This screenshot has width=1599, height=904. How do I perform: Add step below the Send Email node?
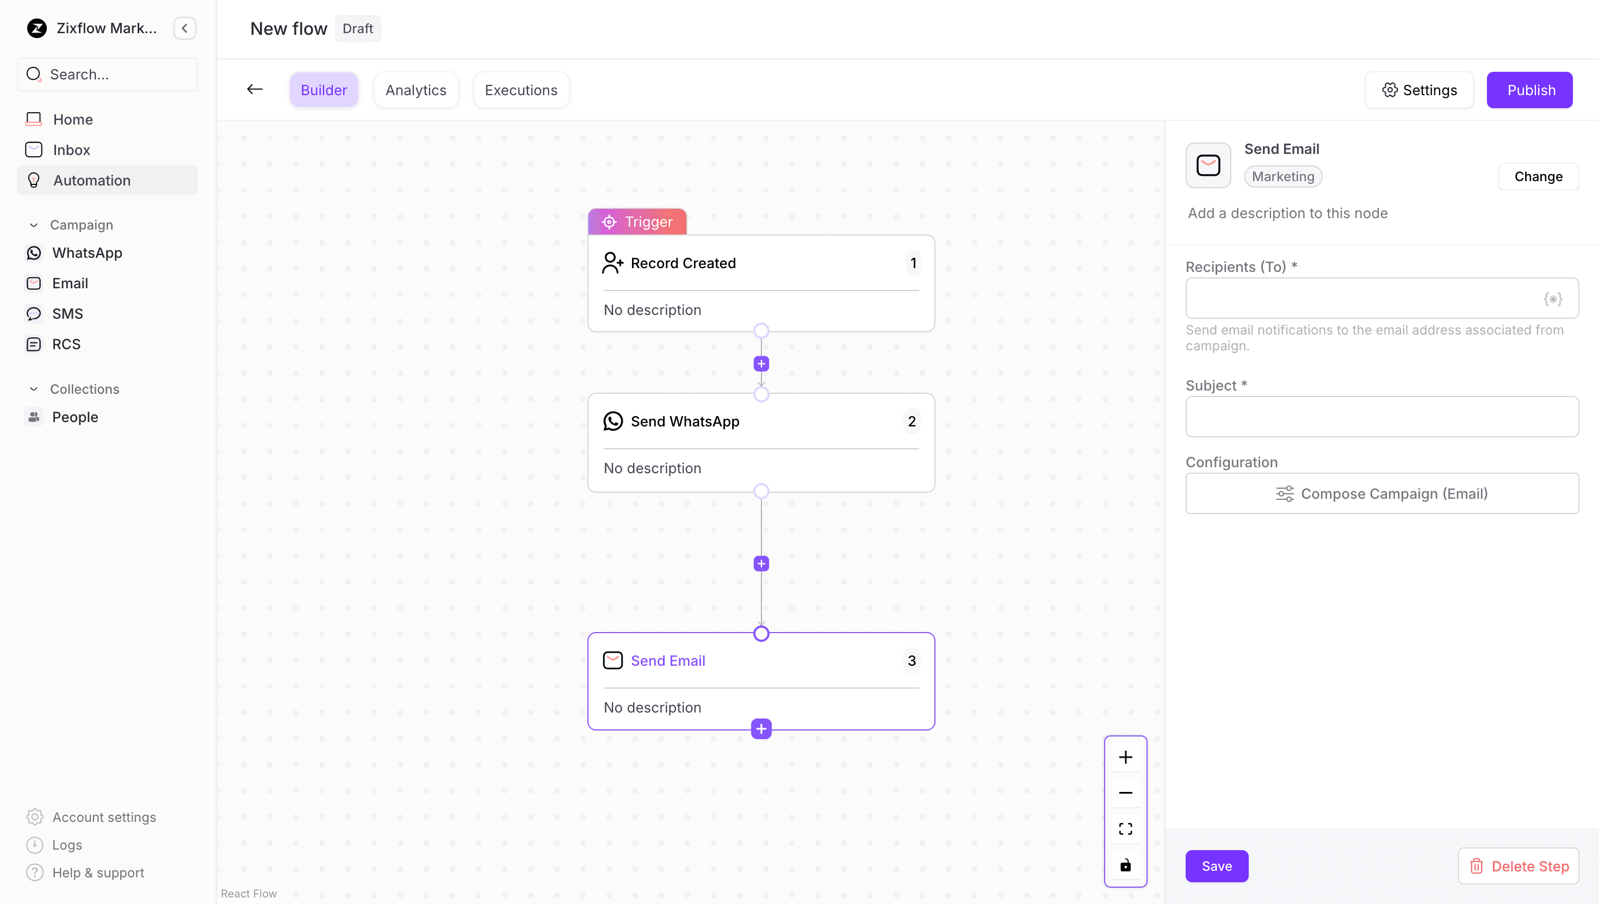coord(761,729)
